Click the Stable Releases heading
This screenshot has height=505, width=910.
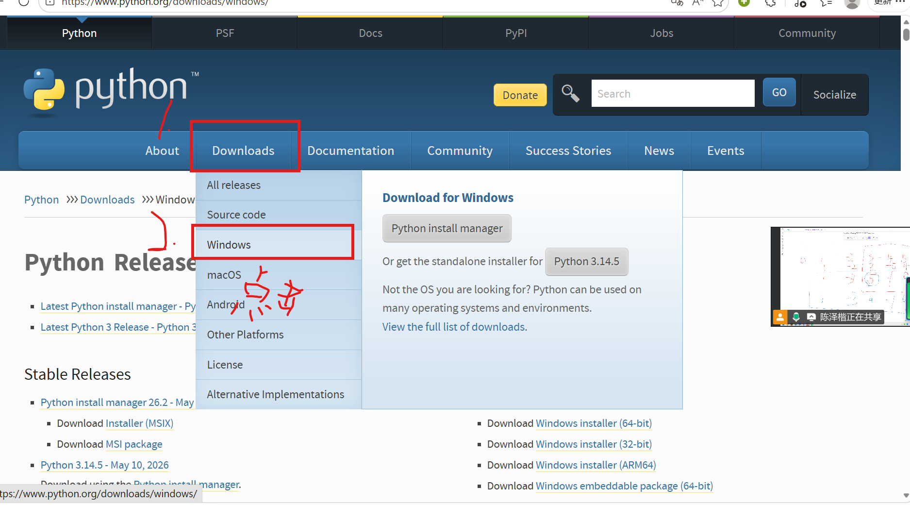[x=78, y=374]
